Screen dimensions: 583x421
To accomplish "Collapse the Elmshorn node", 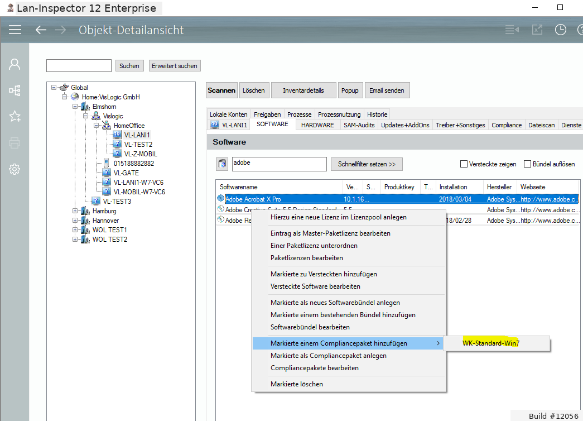I will click(x=75, y=107).
